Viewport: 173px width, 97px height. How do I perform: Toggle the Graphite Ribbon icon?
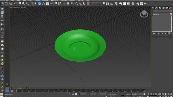[x=121, y=4]
